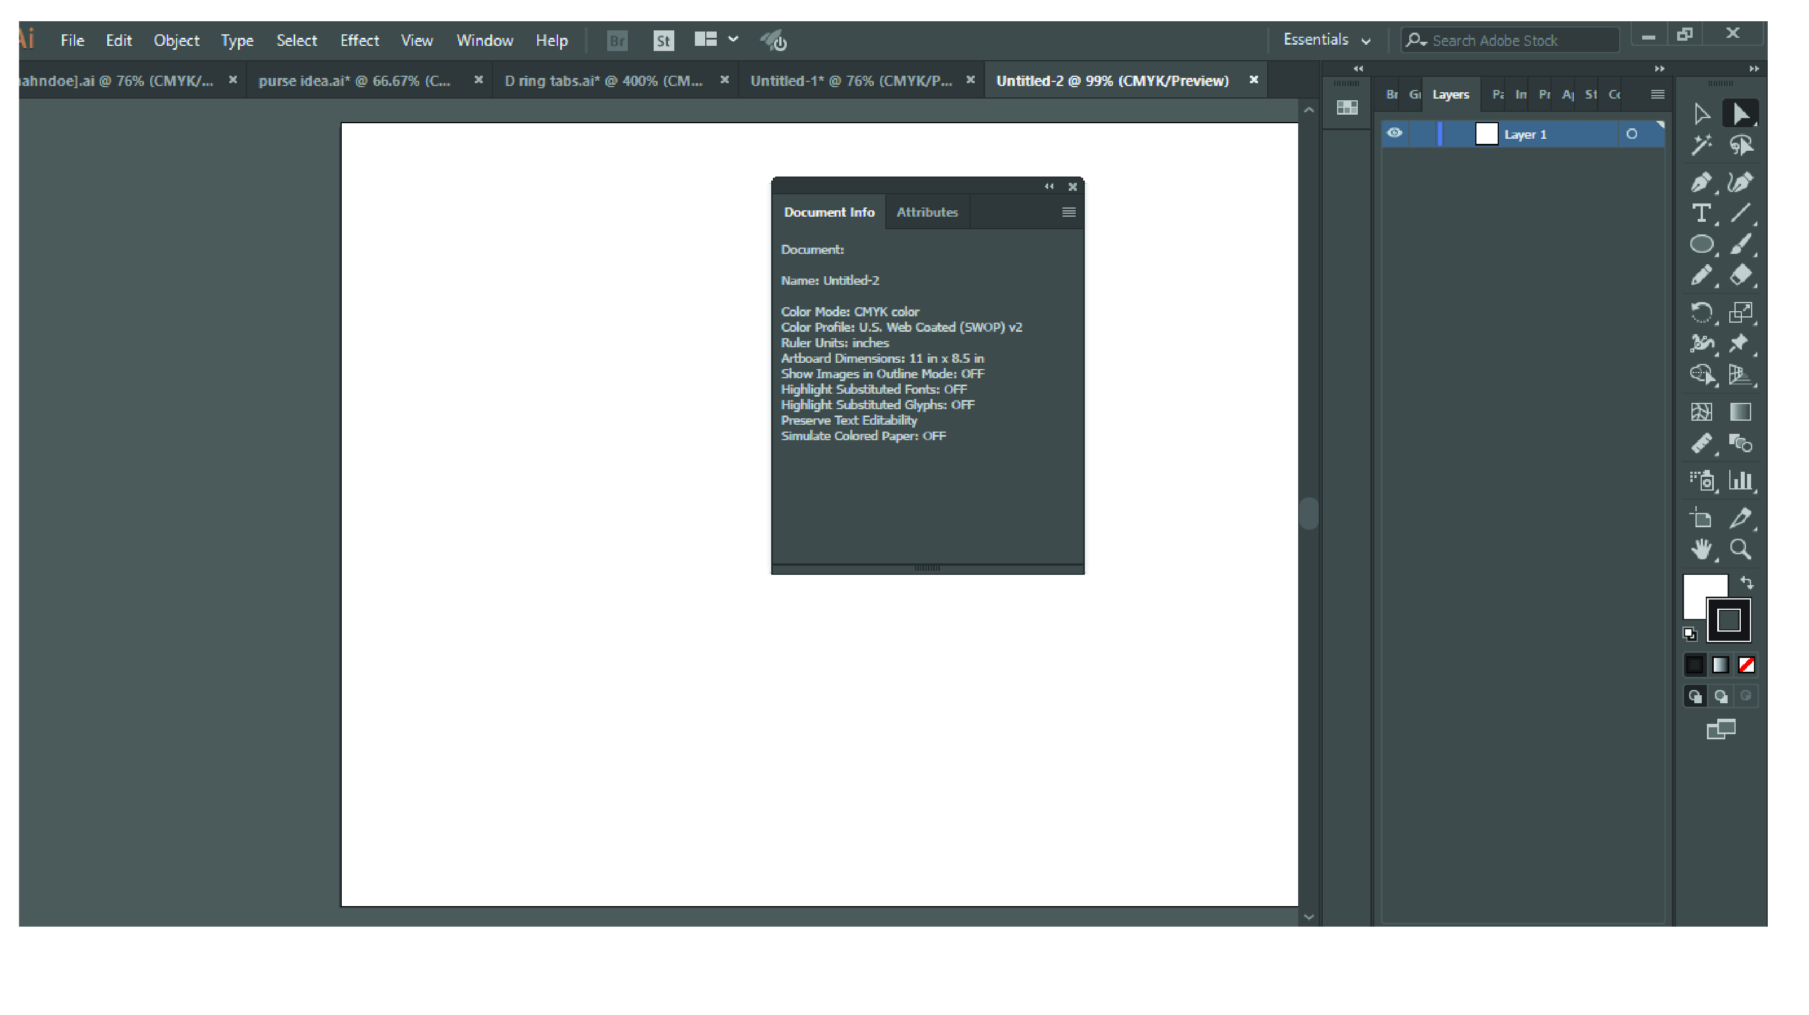Pick the Paintbrush tool
Image resolution: width=1809 pixels, height=1015 pixels.
(x=1742, y=244)
